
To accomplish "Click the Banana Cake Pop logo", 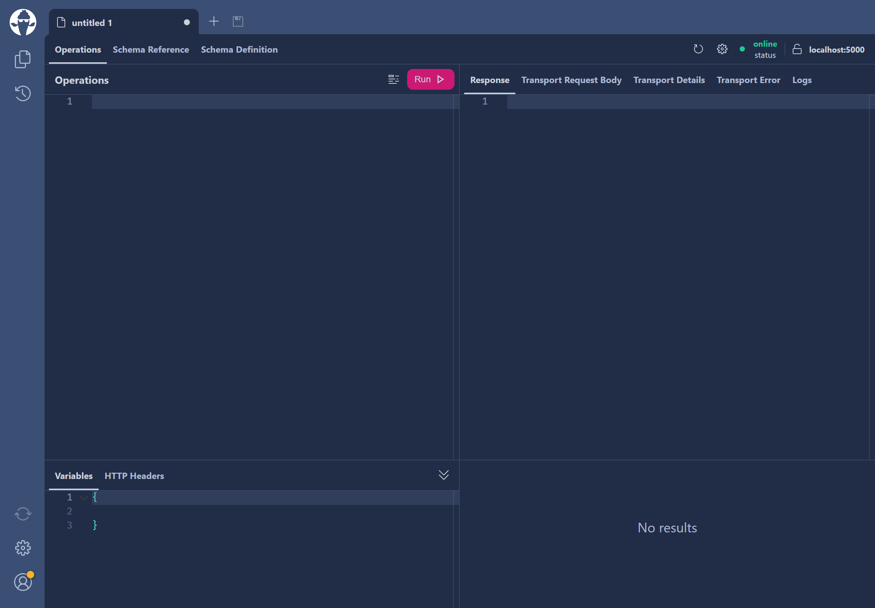I will 23,22.
